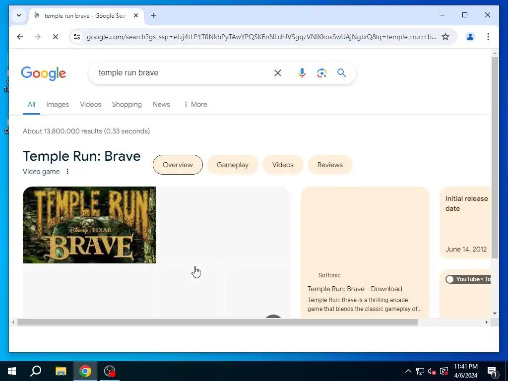Open the YouTube video card
The height and width of the screenshot is (381, 508).
point(465,294)
